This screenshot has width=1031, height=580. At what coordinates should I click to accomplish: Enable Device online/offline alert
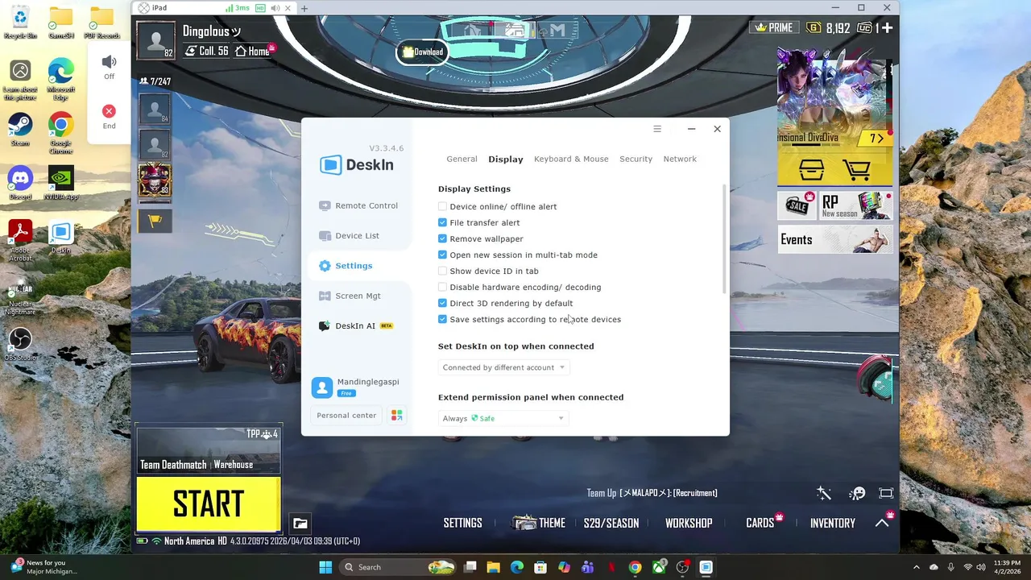pyautogui.click(x=442, y=207)
